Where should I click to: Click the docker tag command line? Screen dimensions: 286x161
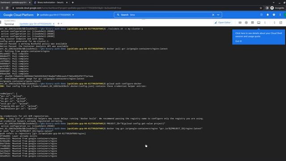point(155,128)
